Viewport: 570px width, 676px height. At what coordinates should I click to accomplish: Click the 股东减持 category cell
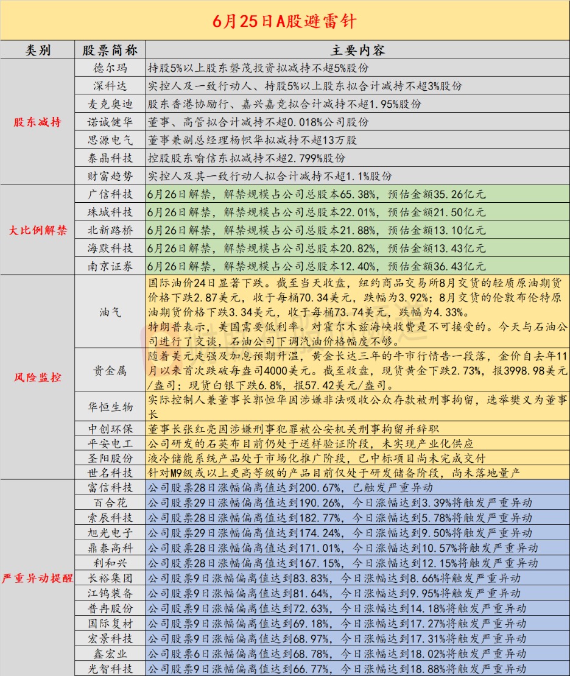click(x=38, y=122)
